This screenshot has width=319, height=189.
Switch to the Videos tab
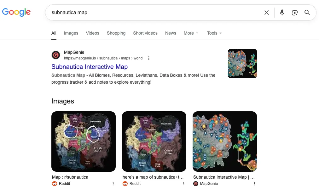click(93, 33)
